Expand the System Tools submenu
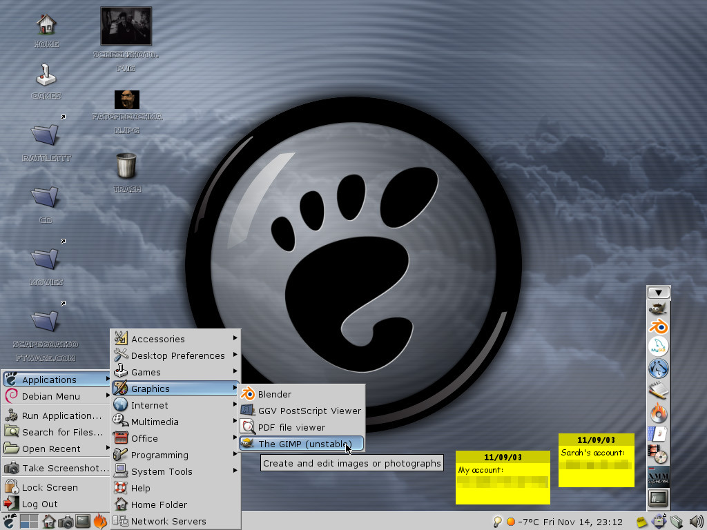 coord(175,471)
